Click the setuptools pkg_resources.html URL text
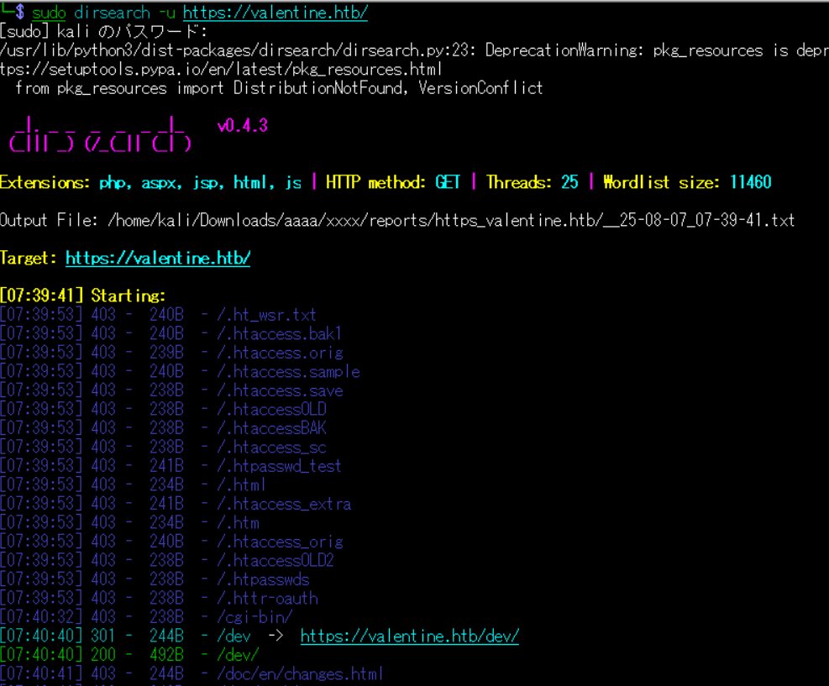The height and width of the screenshot is (686, 829). (x=221, y=69)
